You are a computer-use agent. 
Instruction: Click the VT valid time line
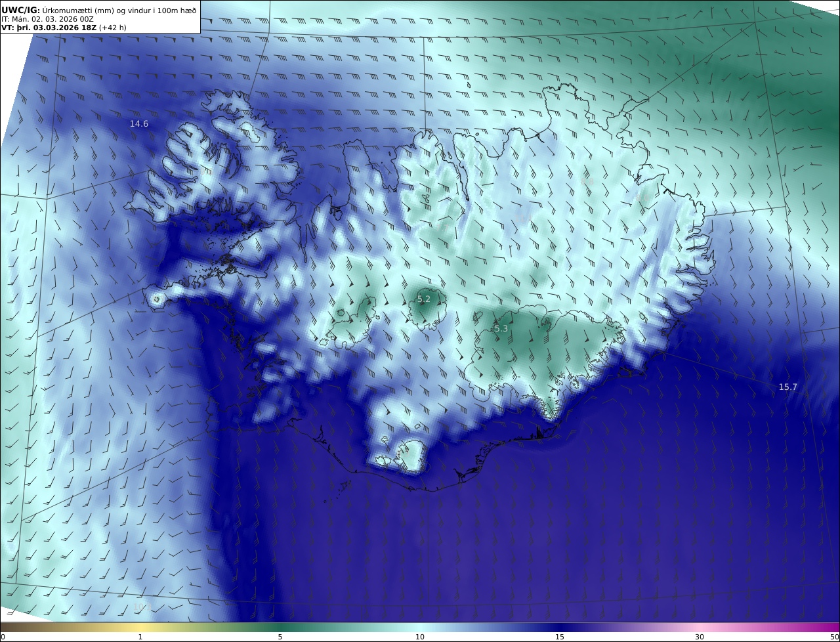[x=64, y=28]
